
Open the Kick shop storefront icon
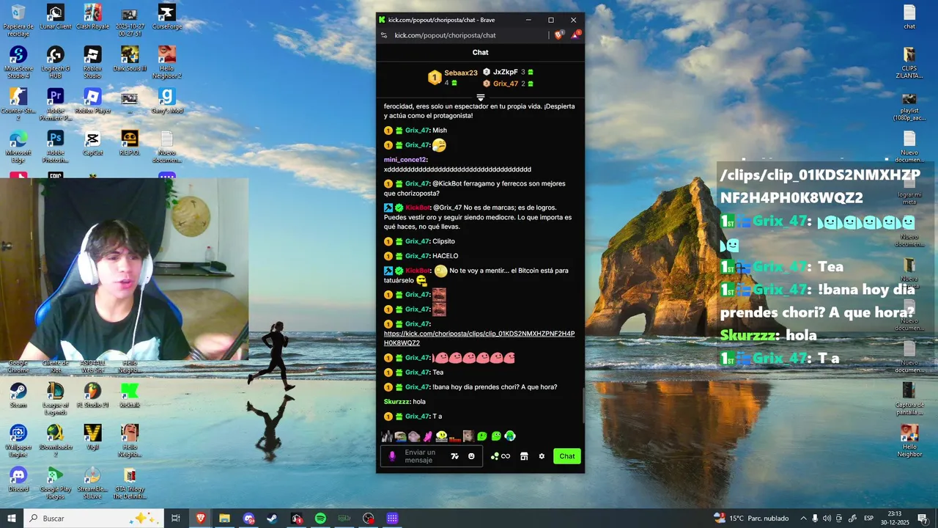tap(524, 456)
